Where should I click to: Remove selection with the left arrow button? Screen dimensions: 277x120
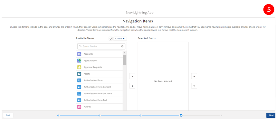click(x=132, y=86)
